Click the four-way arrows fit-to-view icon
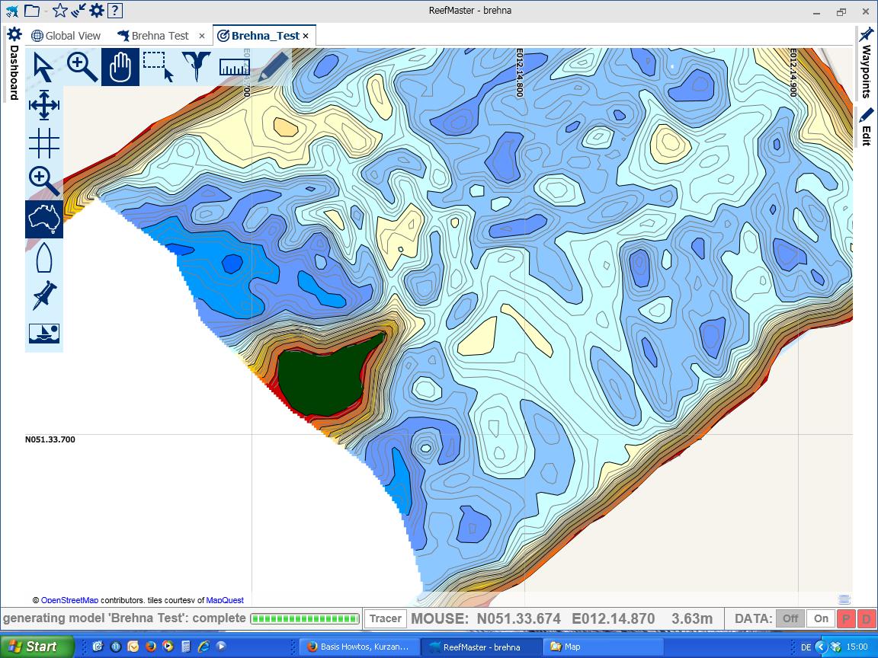 (43, 105)
